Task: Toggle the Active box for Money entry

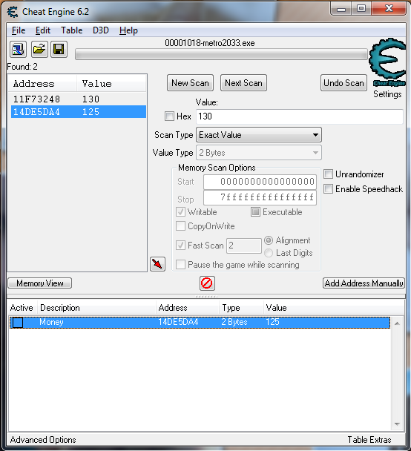Action: [x=18, y=323]
